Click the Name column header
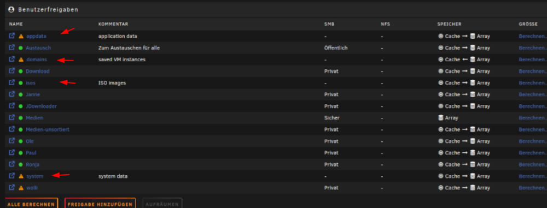The height and width of the screenshot is (208, 547). 16,24
